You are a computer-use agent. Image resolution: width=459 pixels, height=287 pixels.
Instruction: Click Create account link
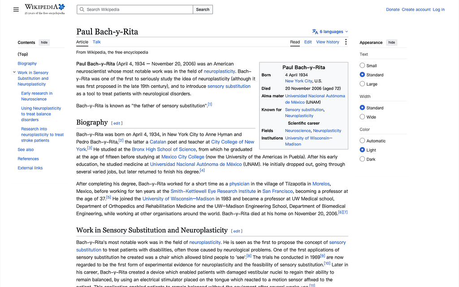coord(416,9)
